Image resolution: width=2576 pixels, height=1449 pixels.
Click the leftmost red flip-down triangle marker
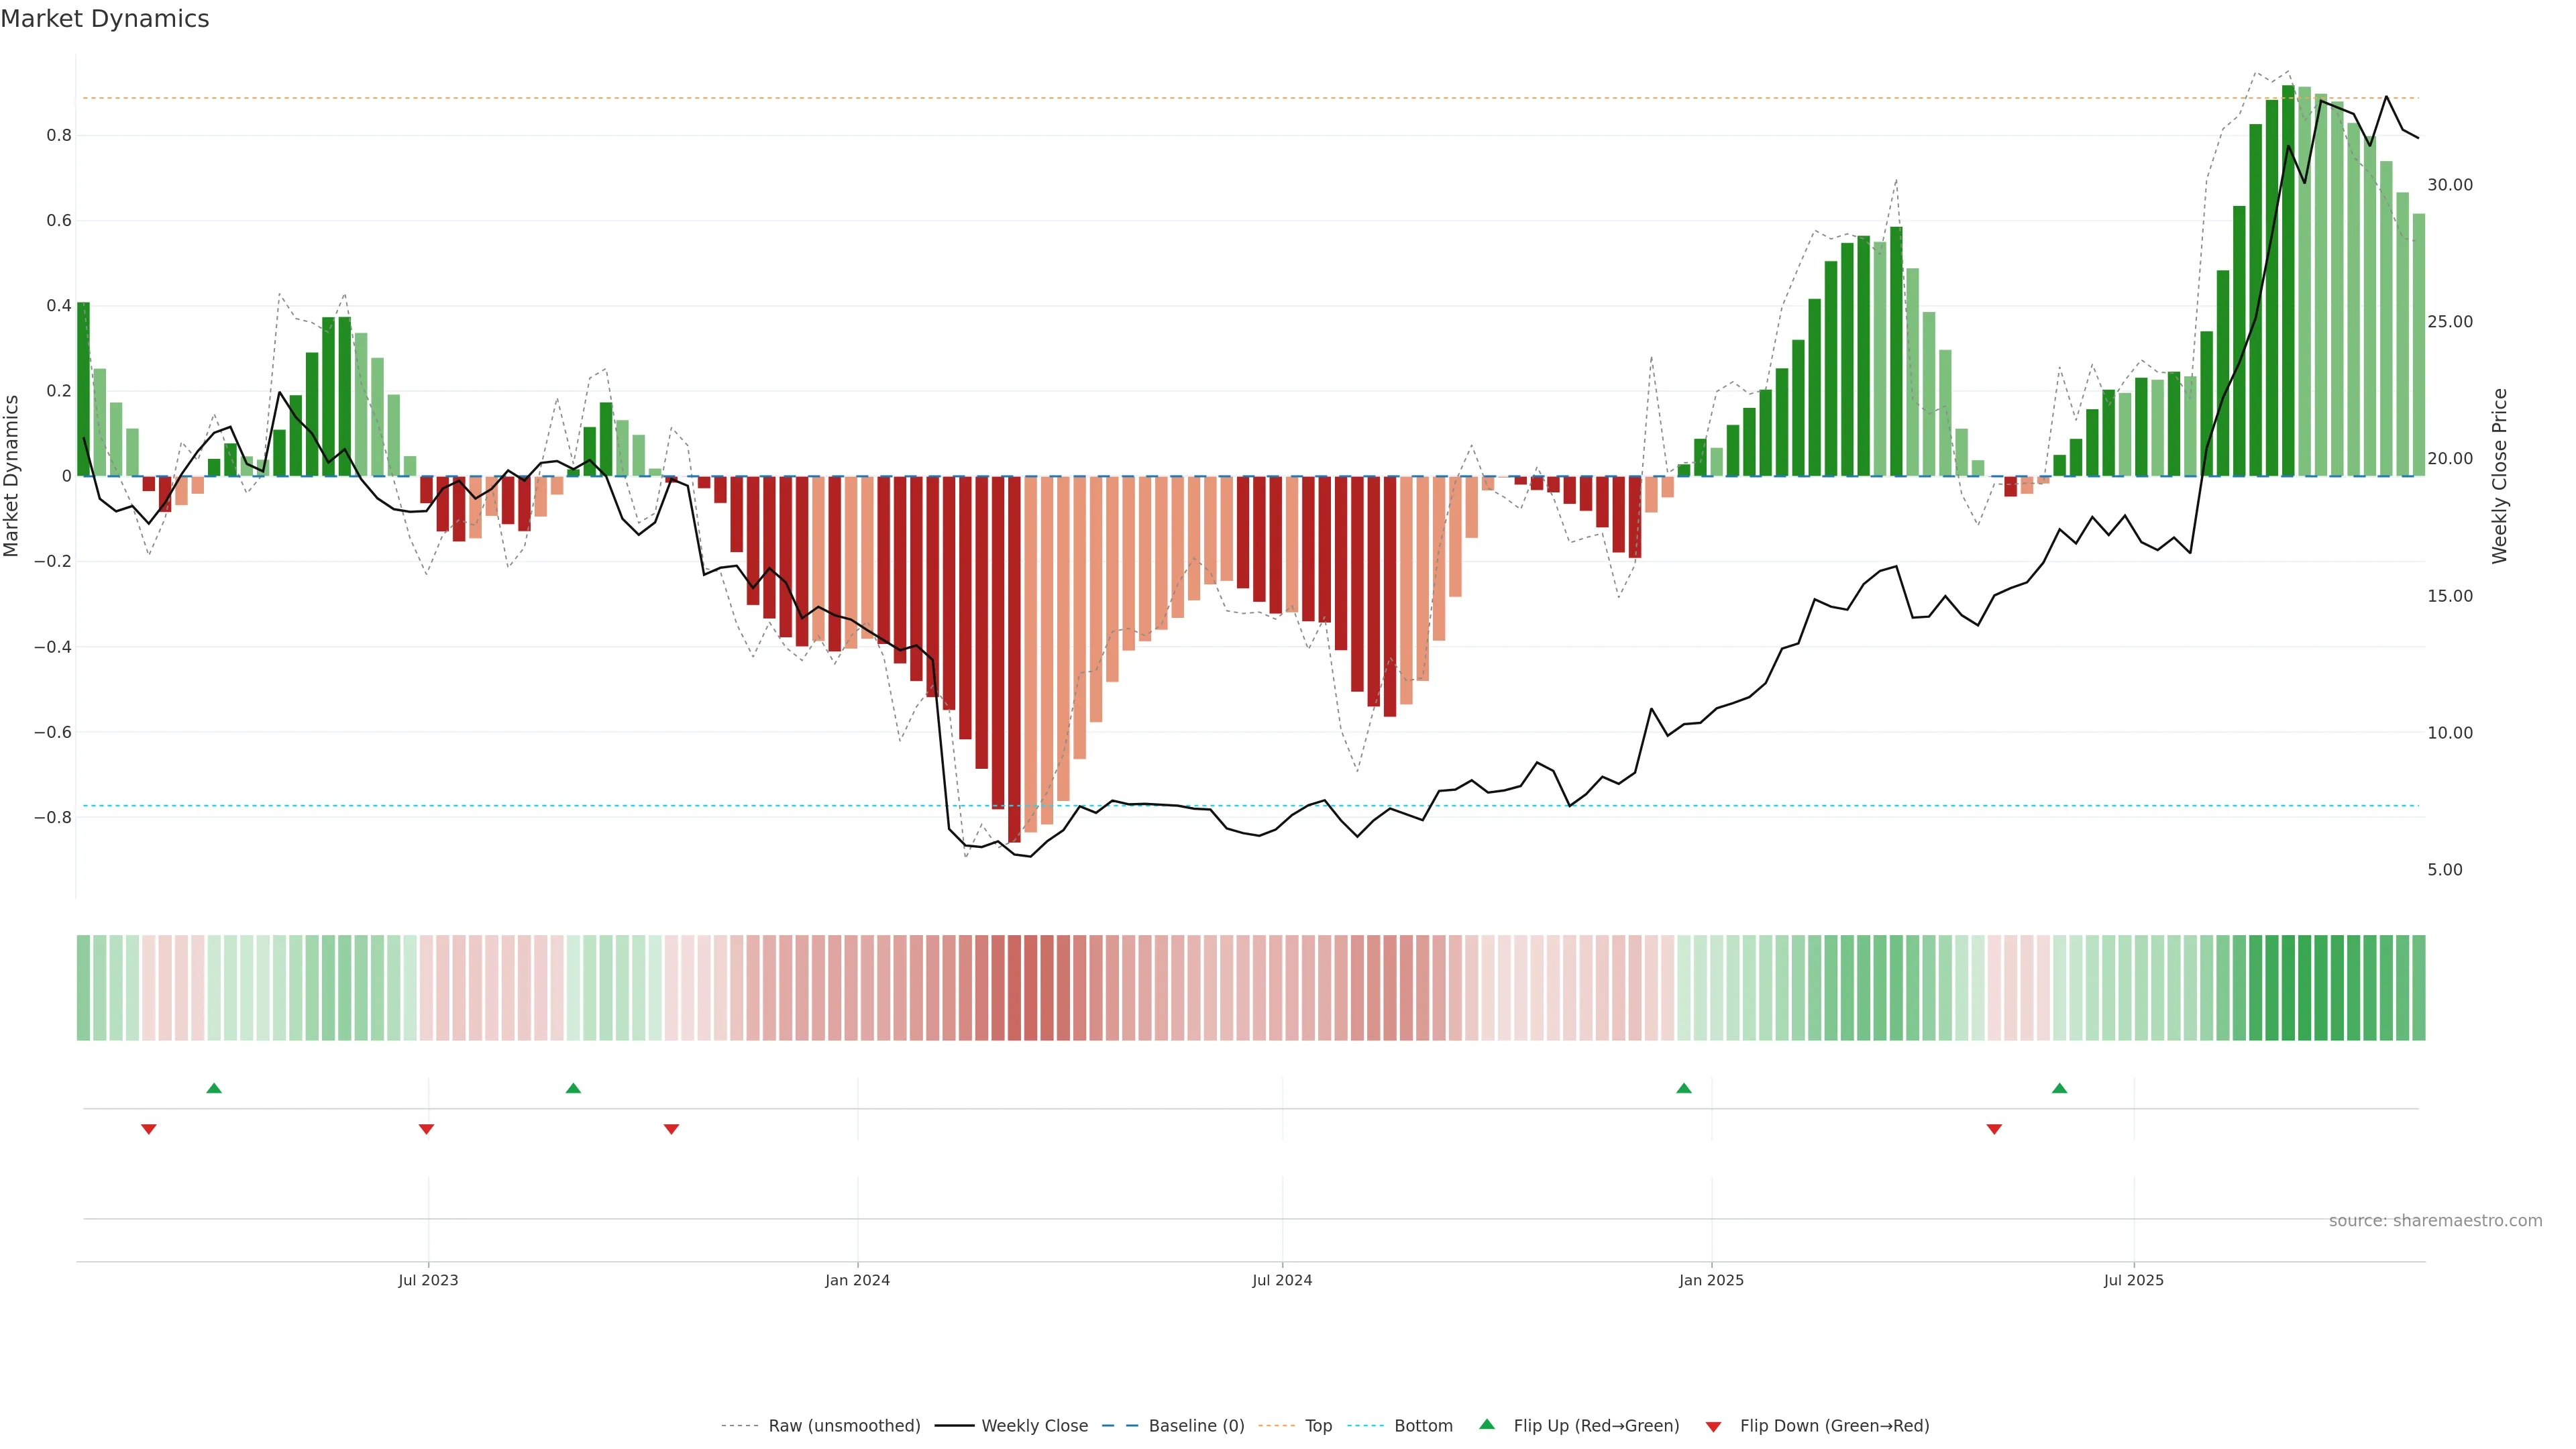(148, 1129)
